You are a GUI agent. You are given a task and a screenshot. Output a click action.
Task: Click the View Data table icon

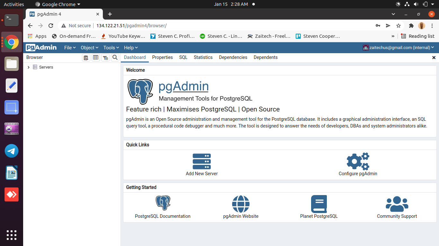tap(95, 58)
